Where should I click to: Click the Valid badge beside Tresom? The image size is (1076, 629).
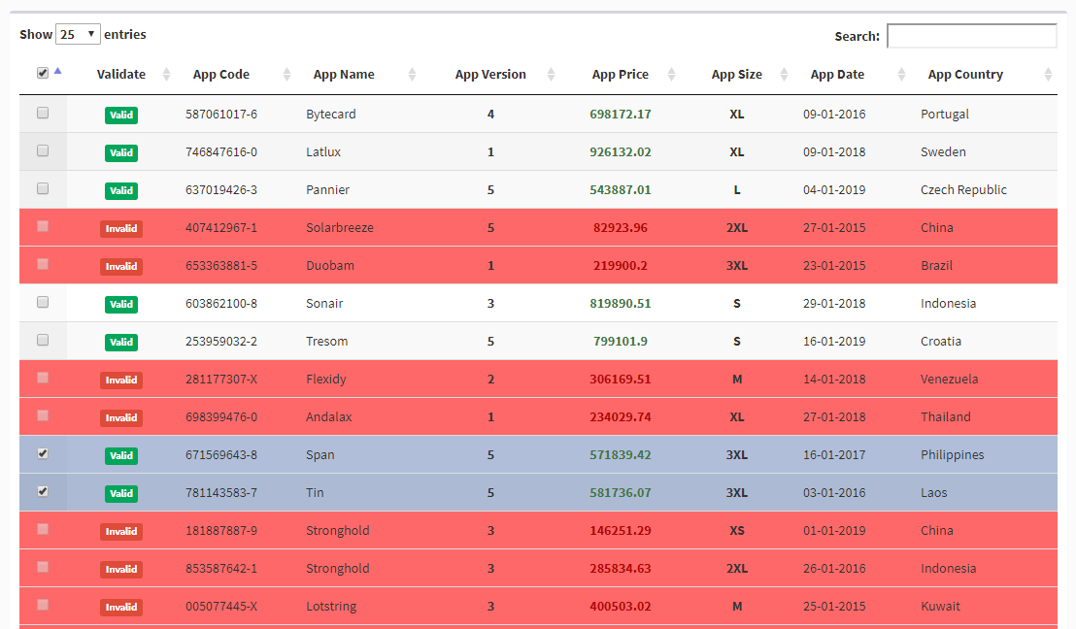[x=120, y=342]
